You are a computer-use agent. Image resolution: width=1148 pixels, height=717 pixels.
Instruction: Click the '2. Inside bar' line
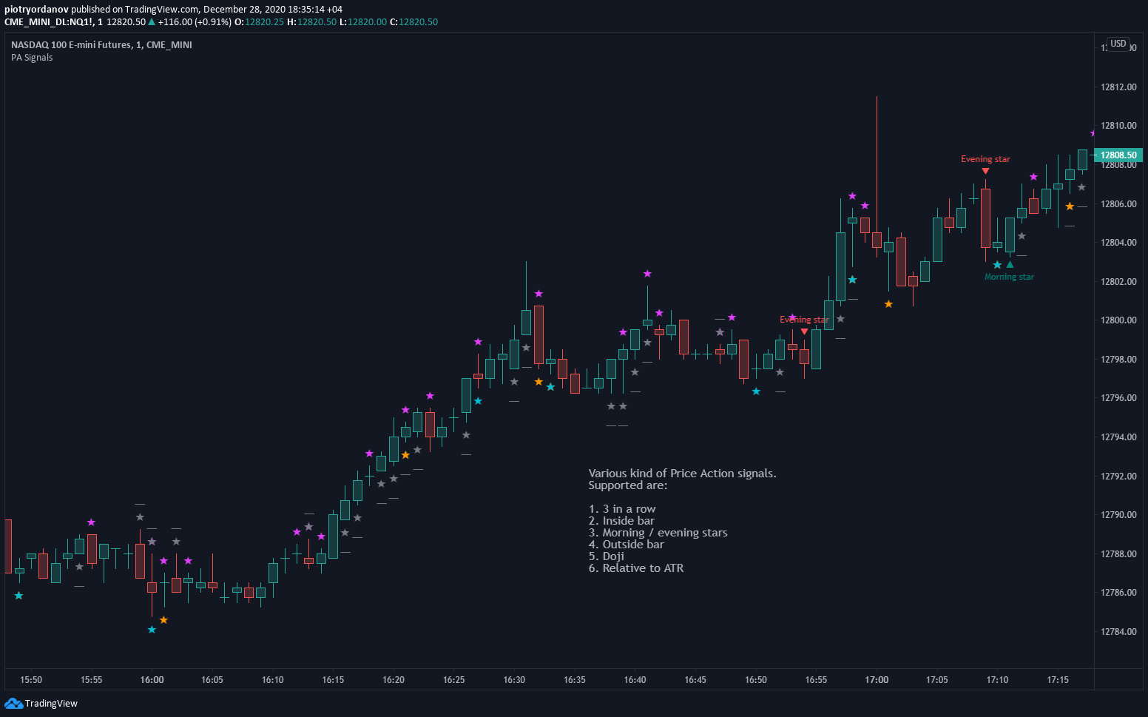[621, 521]
